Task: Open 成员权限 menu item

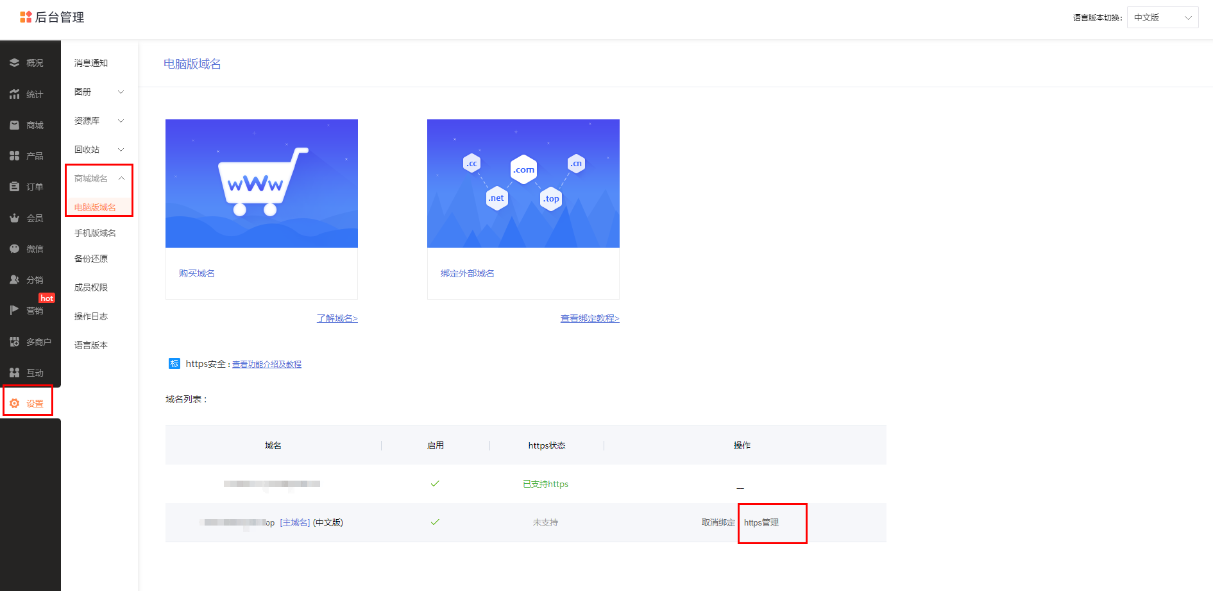Action: [91, 287]
